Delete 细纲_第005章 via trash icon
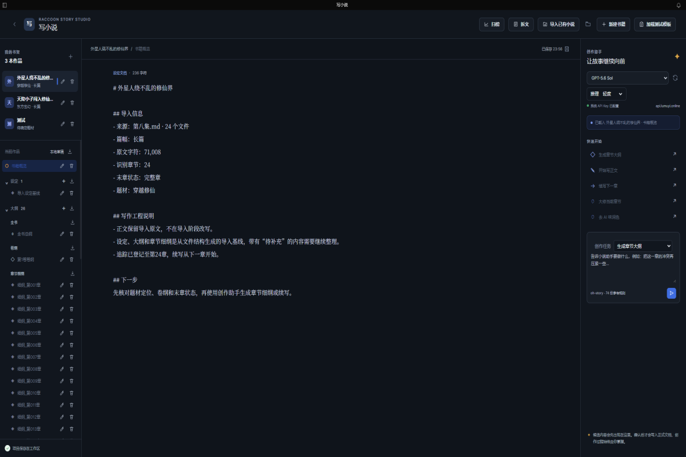Viewport: 686px width, 457px height. coord(71,333)
